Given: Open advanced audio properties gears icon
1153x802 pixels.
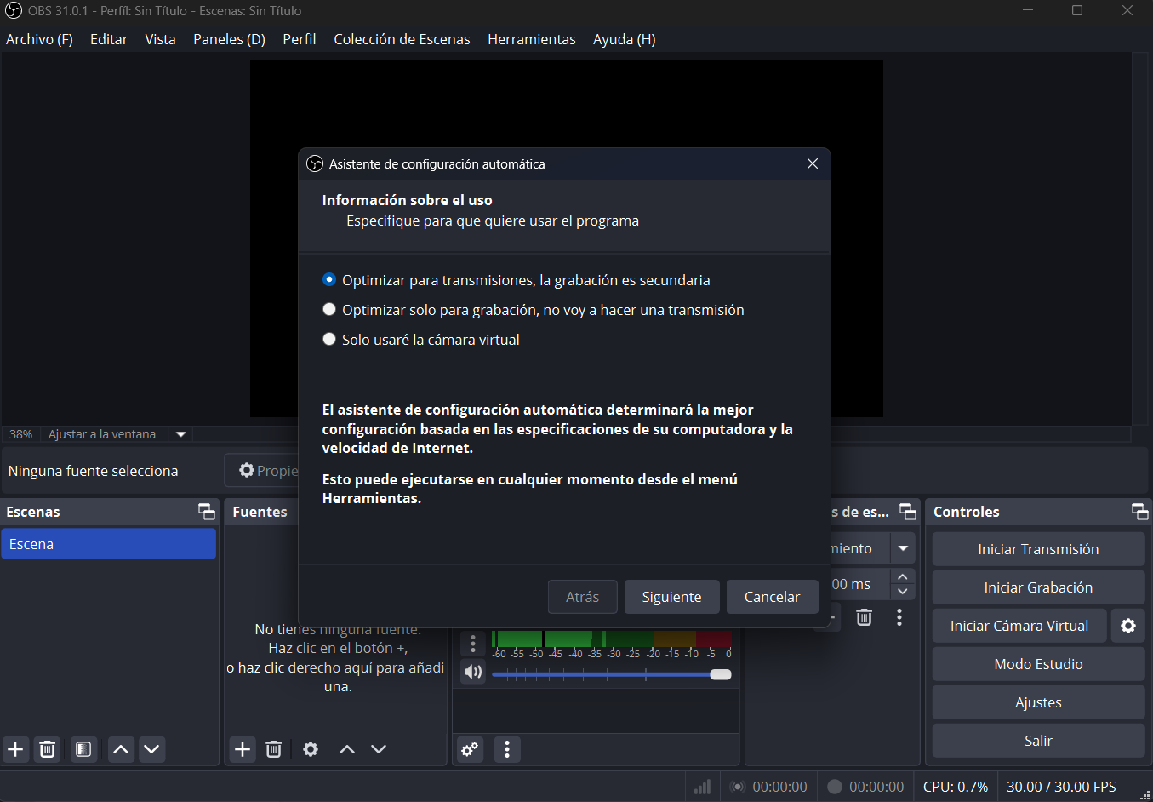Looking at the screenshot, I should tap(470, 749).
